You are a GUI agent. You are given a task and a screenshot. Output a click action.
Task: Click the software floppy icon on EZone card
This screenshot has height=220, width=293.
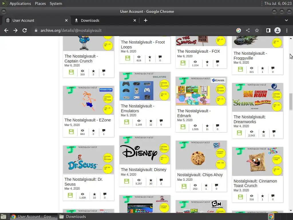71,131
